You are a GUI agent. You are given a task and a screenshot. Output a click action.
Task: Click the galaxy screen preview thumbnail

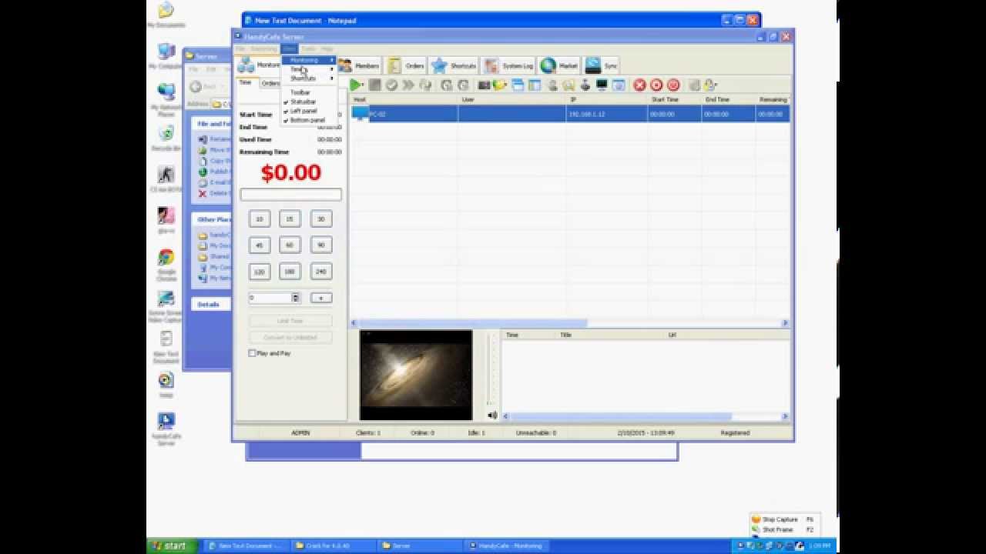[x=416, y=375]
